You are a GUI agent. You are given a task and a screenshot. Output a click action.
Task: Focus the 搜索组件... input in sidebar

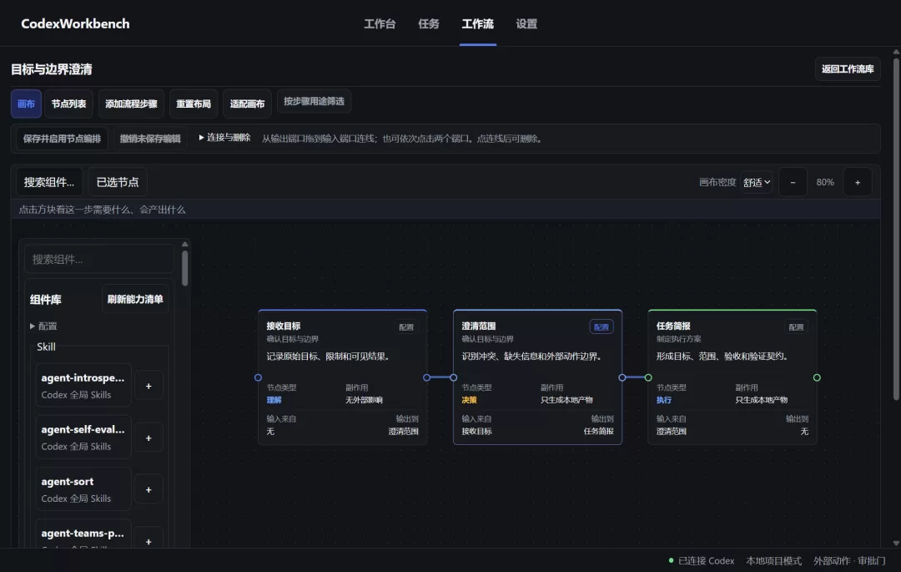tap(98, 259)
